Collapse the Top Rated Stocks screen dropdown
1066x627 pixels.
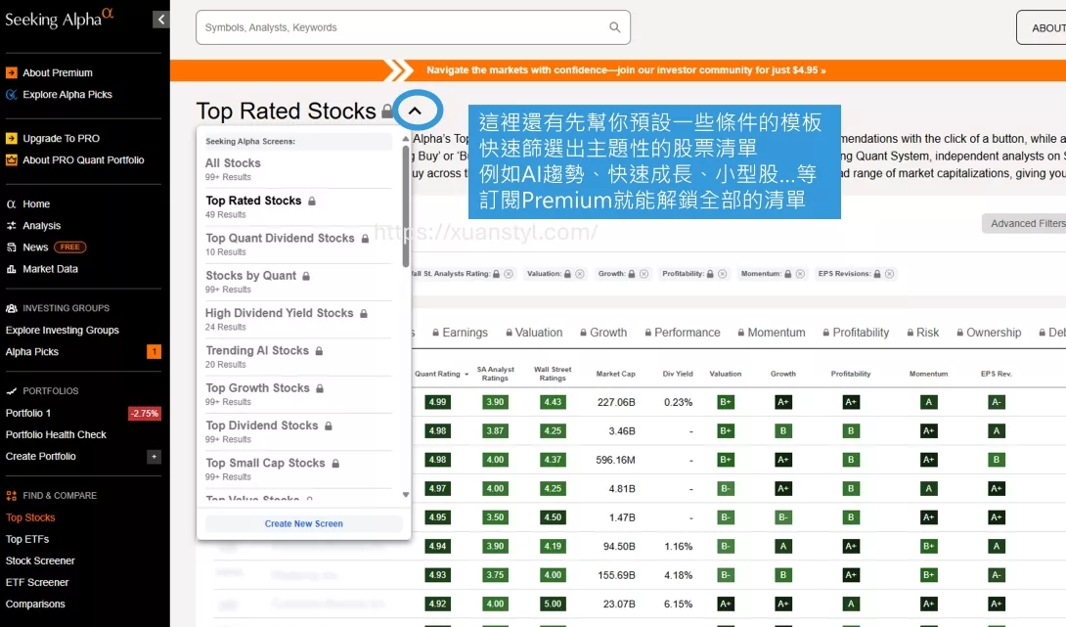pyautogui.click(x=416, y=111)
